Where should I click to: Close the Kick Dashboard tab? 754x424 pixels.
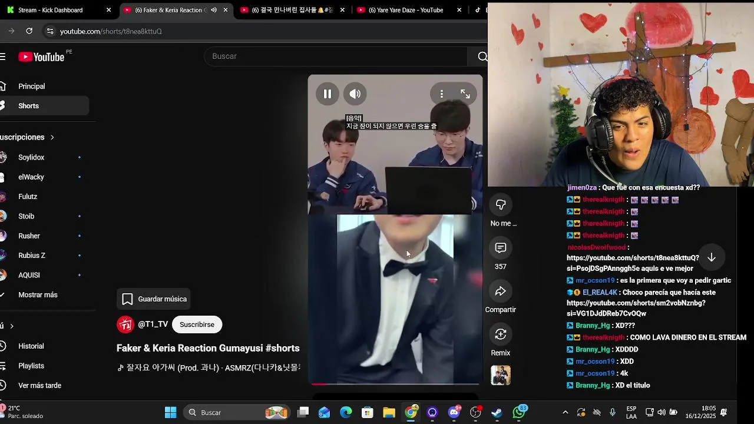[x=108, y=10]
